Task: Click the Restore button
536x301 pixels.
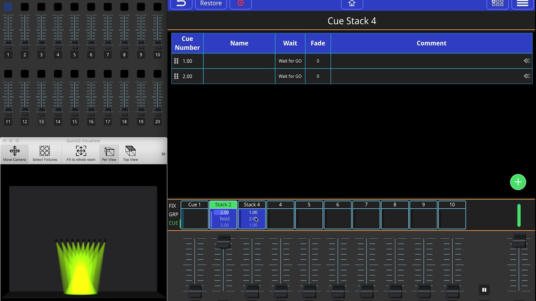Action: pos(211,4)
